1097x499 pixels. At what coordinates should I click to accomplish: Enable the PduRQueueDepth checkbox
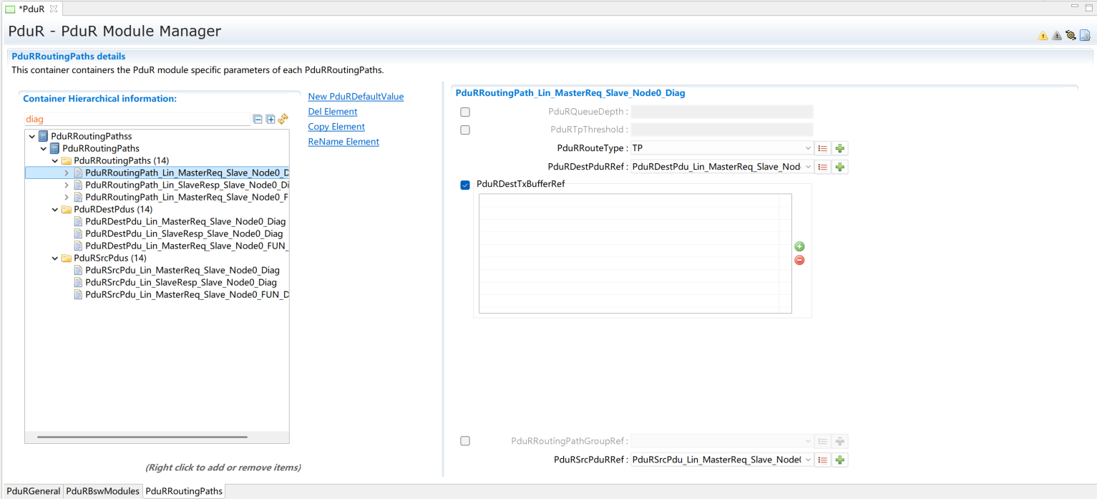[x=465, y=112]
